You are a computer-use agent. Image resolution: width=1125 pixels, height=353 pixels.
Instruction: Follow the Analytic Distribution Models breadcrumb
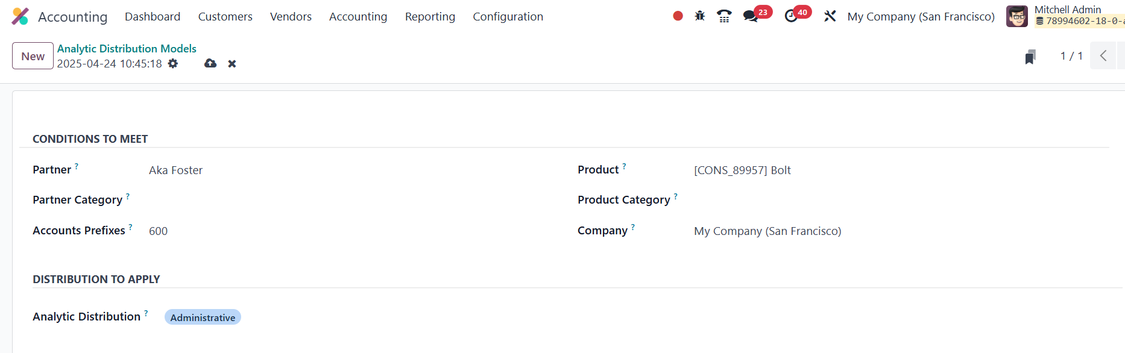[x=127, y=49]
